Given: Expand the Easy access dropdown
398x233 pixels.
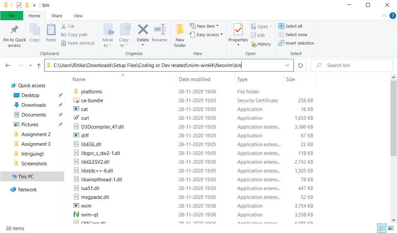Looking at the screenshot, I should [x=221, y=34].
